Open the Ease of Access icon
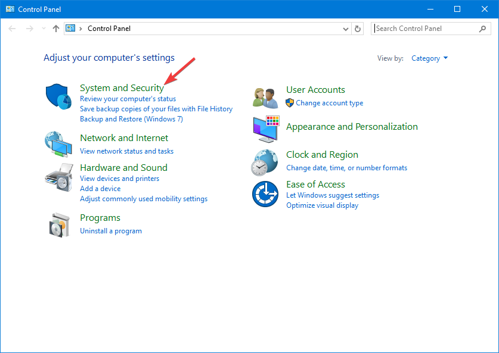The width and height of the screenshot is (499, 353). [x=265, y=194]
